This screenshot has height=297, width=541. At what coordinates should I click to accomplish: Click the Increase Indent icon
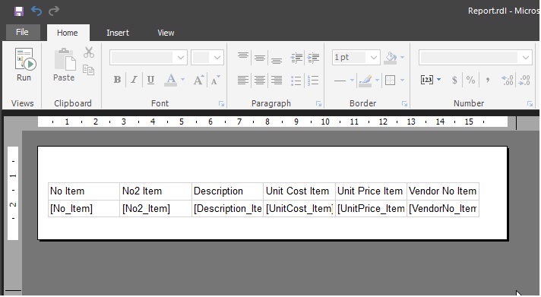313,58
